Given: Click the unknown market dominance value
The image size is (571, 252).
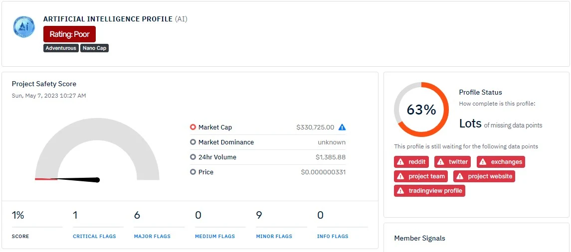Looking at the screenshot, I should (332, 142).
